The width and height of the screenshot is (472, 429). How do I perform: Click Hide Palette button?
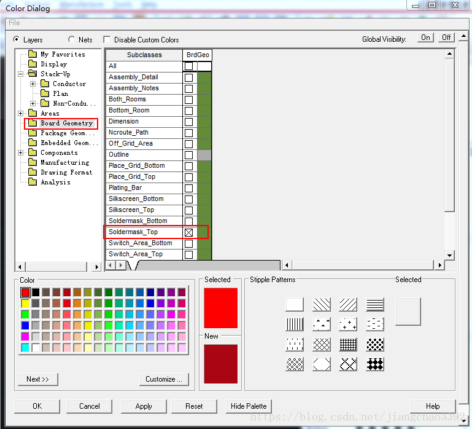tap(249, 406)
